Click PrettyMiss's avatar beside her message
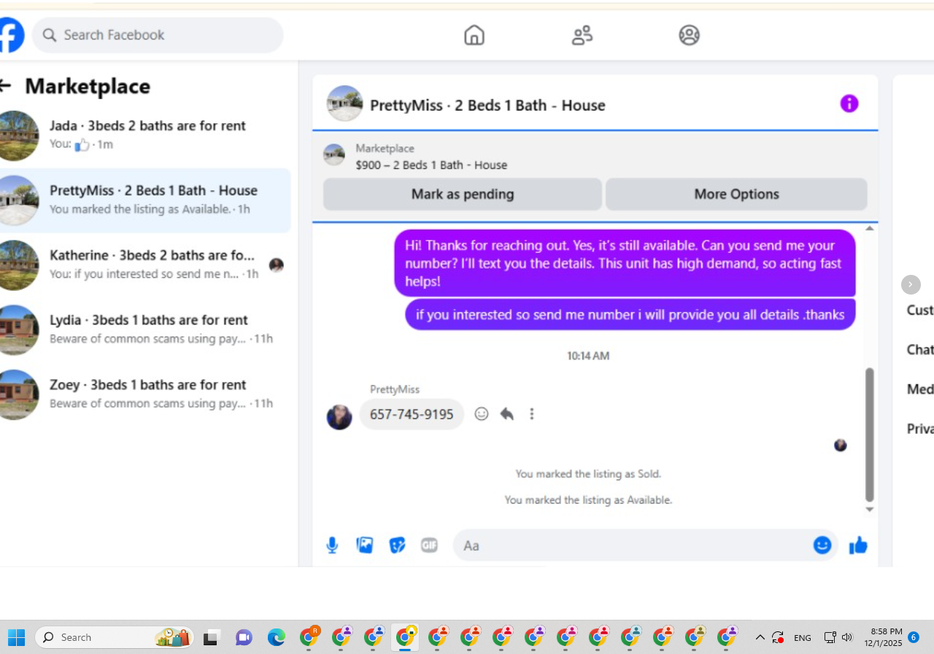 point(339,417)
